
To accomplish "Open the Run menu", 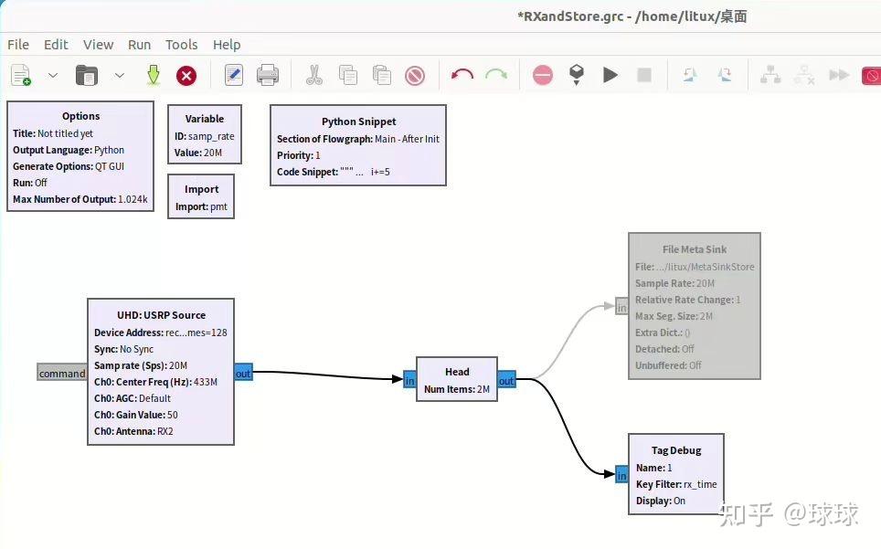I will [139, 44].
